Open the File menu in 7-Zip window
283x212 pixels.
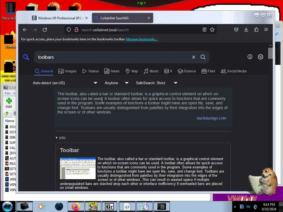(7, 93)
